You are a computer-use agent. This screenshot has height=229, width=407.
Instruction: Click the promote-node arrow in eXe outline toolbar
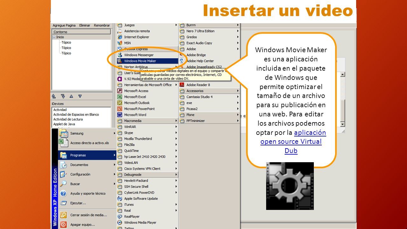coord(54,96)
